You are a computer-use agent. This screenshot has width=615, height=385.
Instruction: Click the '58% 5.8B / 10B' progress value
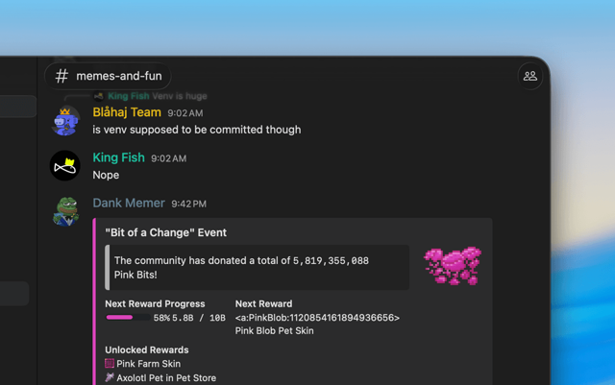(x=189, y=318)
